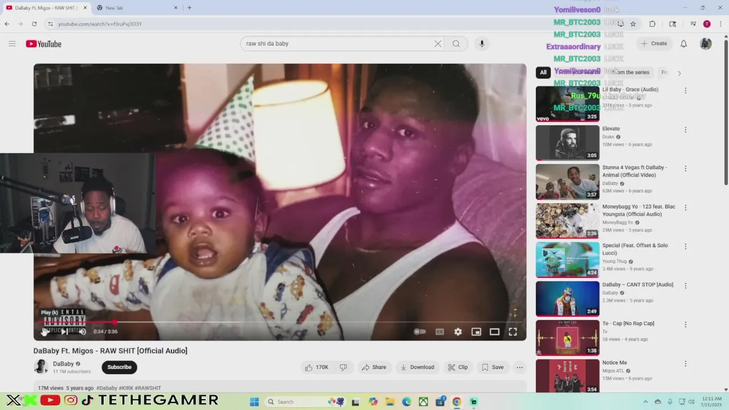The image size is (729, 410).
Task: Open the YouTube guide hamburger menu
Action: pyautogui.click(x=12, y=44)
